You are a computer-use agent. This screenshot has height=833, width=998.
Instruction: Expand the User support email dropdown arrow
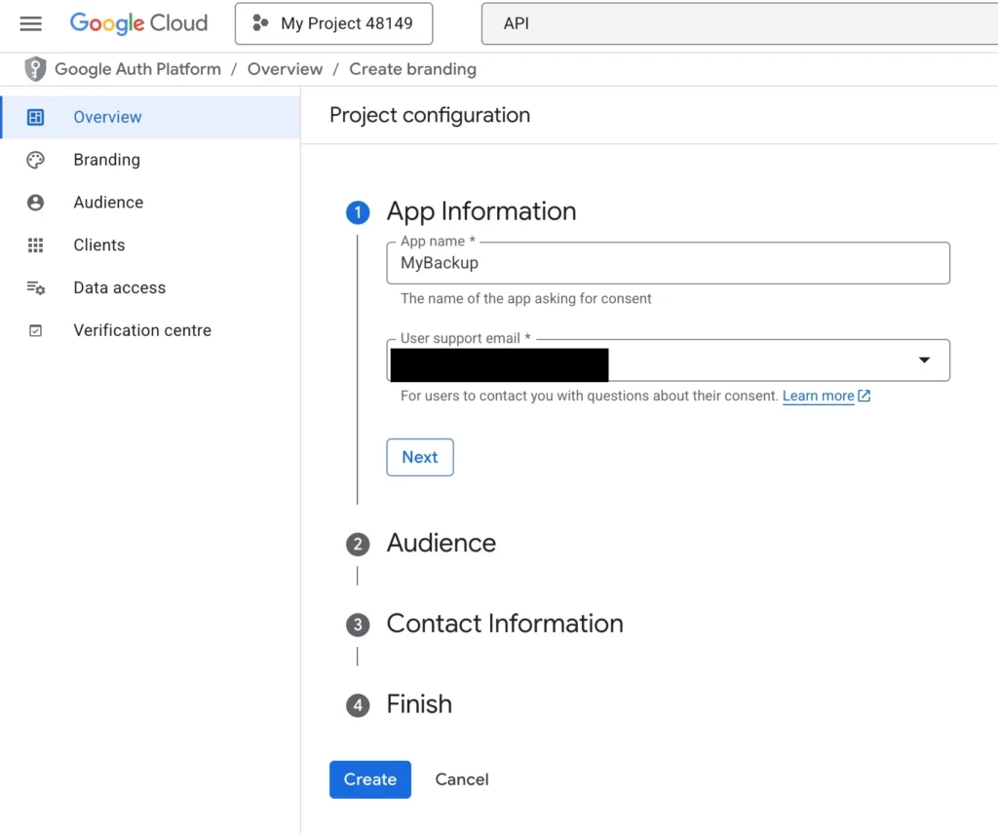[924, 360]
